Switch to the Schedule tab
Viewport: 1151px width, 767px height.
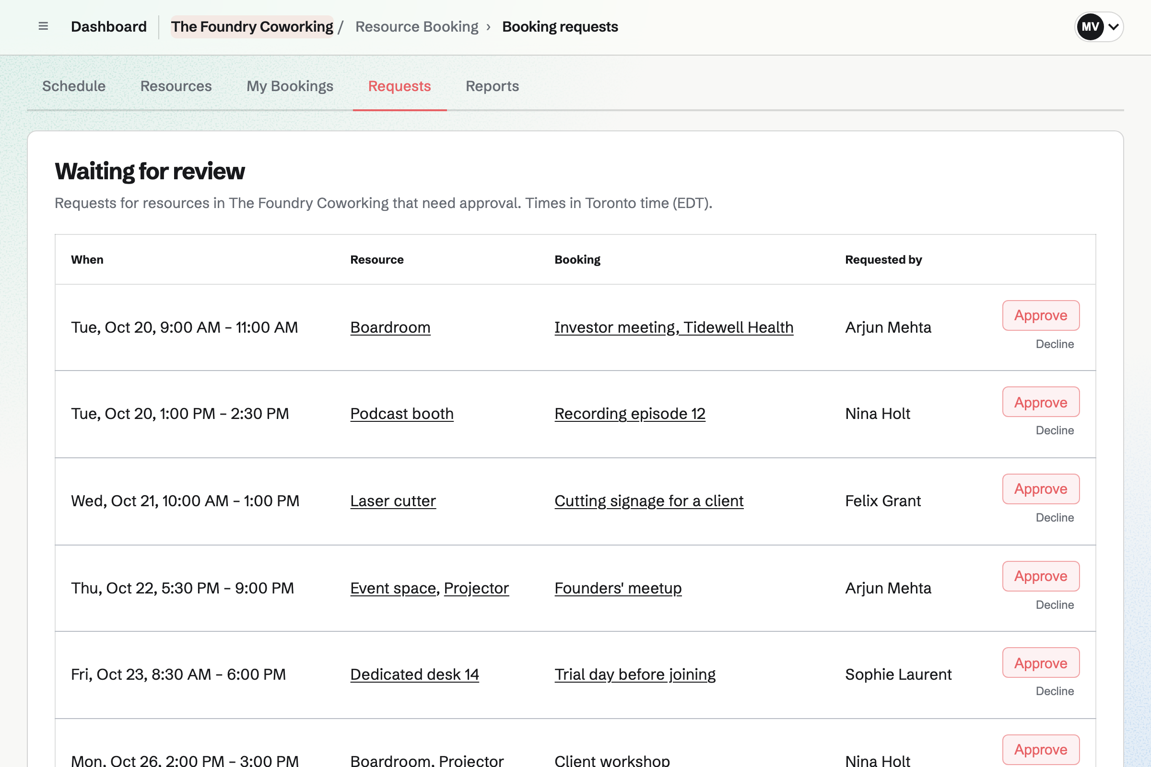[x=74, y=86]
